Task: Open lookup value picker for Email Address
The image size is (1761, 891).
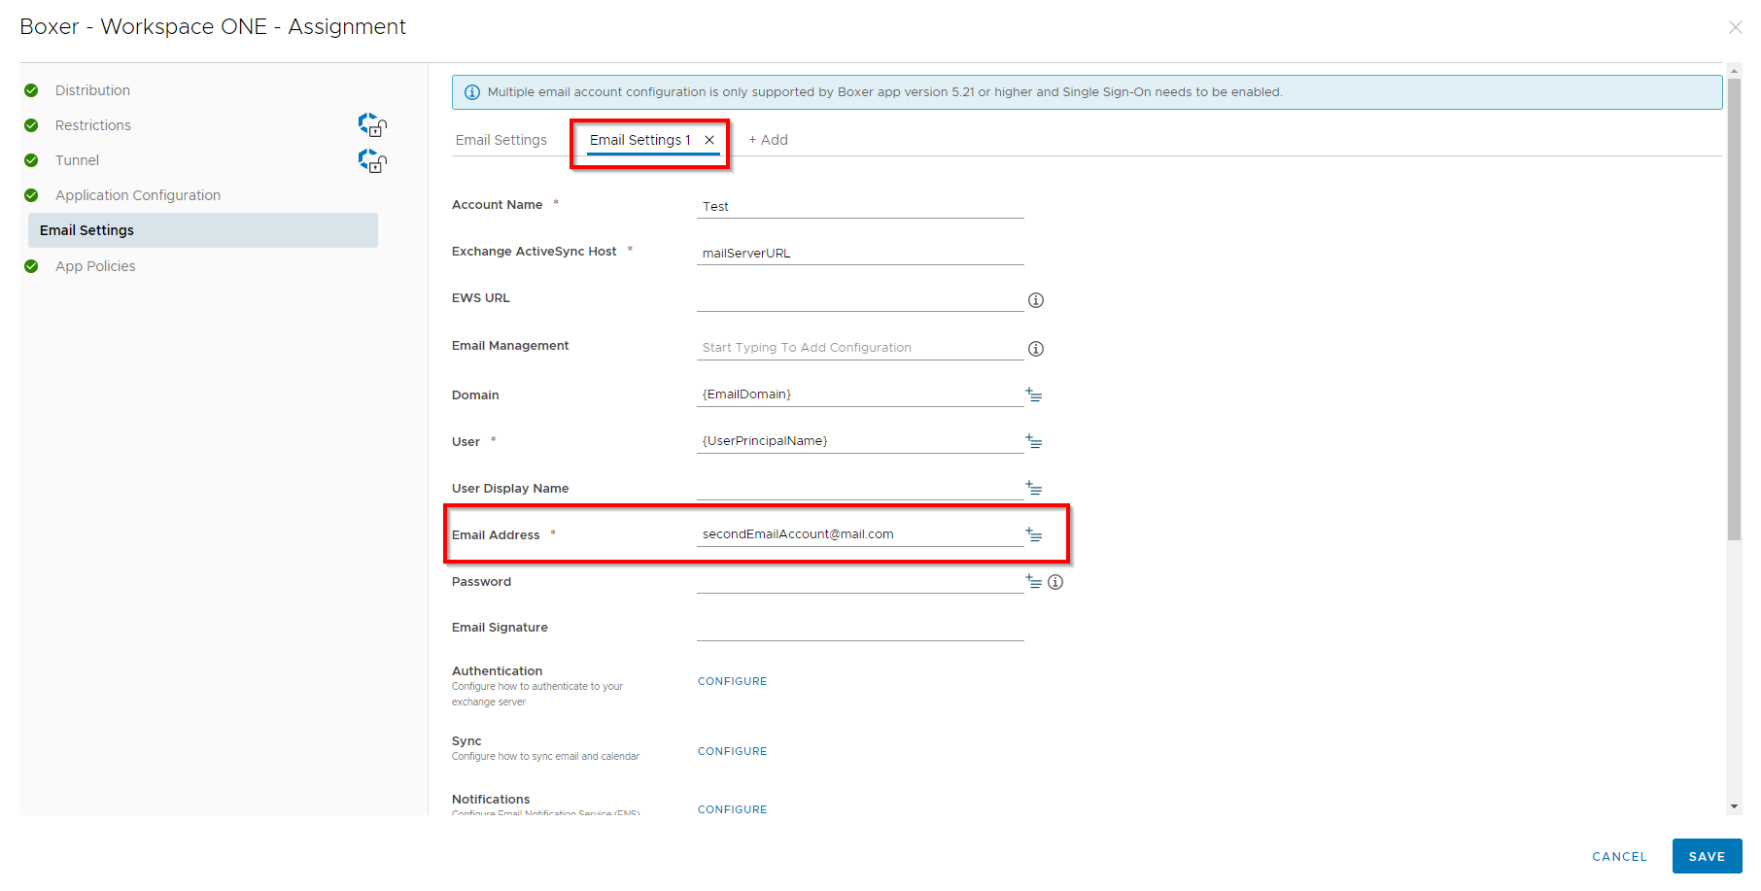Action: click(1034, 534)
